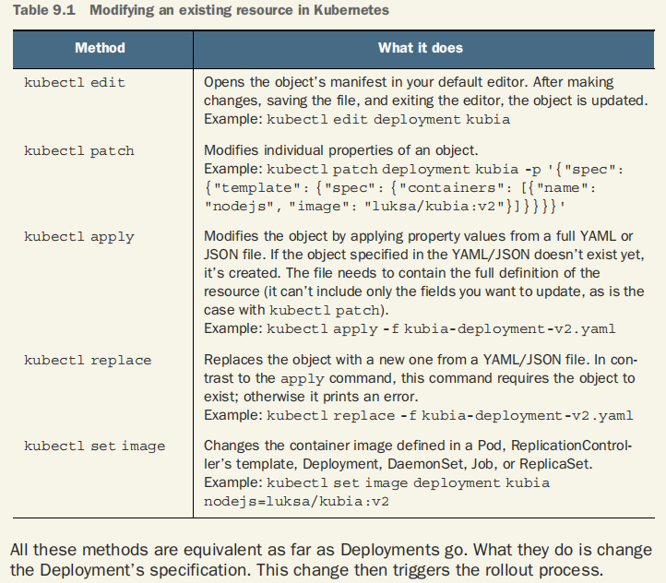Click the "kubectl edit deployment kubia" example command

click(386, 119)
